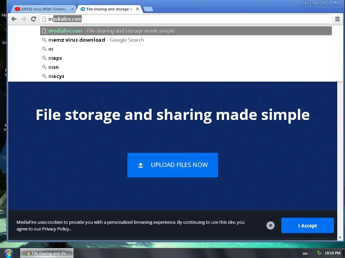Open the Chrome user profile icon

(305, 2)
